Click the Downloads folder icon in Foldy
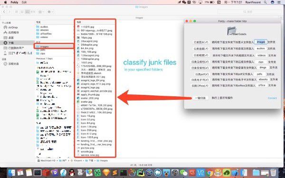Screen dimensions: 285x178 (232, 31)
